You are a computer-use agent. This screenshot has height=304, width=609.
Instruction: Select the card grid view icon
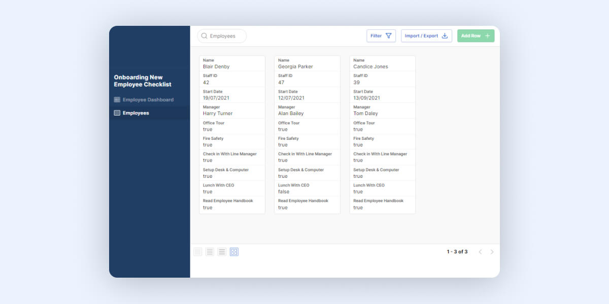click(x=234, y=251)
